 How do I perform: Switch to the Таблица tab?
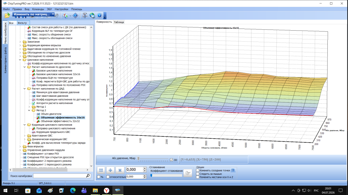tap(119, 22)
